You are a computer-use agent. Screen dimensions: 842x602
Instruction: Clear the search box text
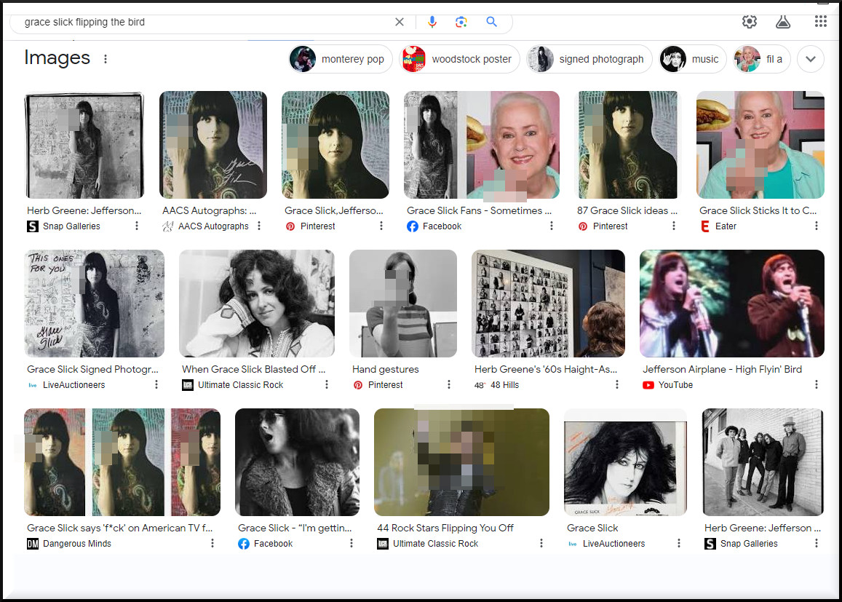coord(399,22)
